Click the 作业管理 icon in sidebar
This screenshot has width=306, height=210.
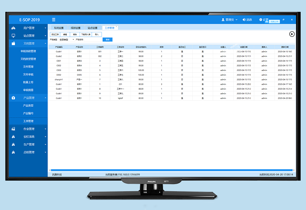13,129
